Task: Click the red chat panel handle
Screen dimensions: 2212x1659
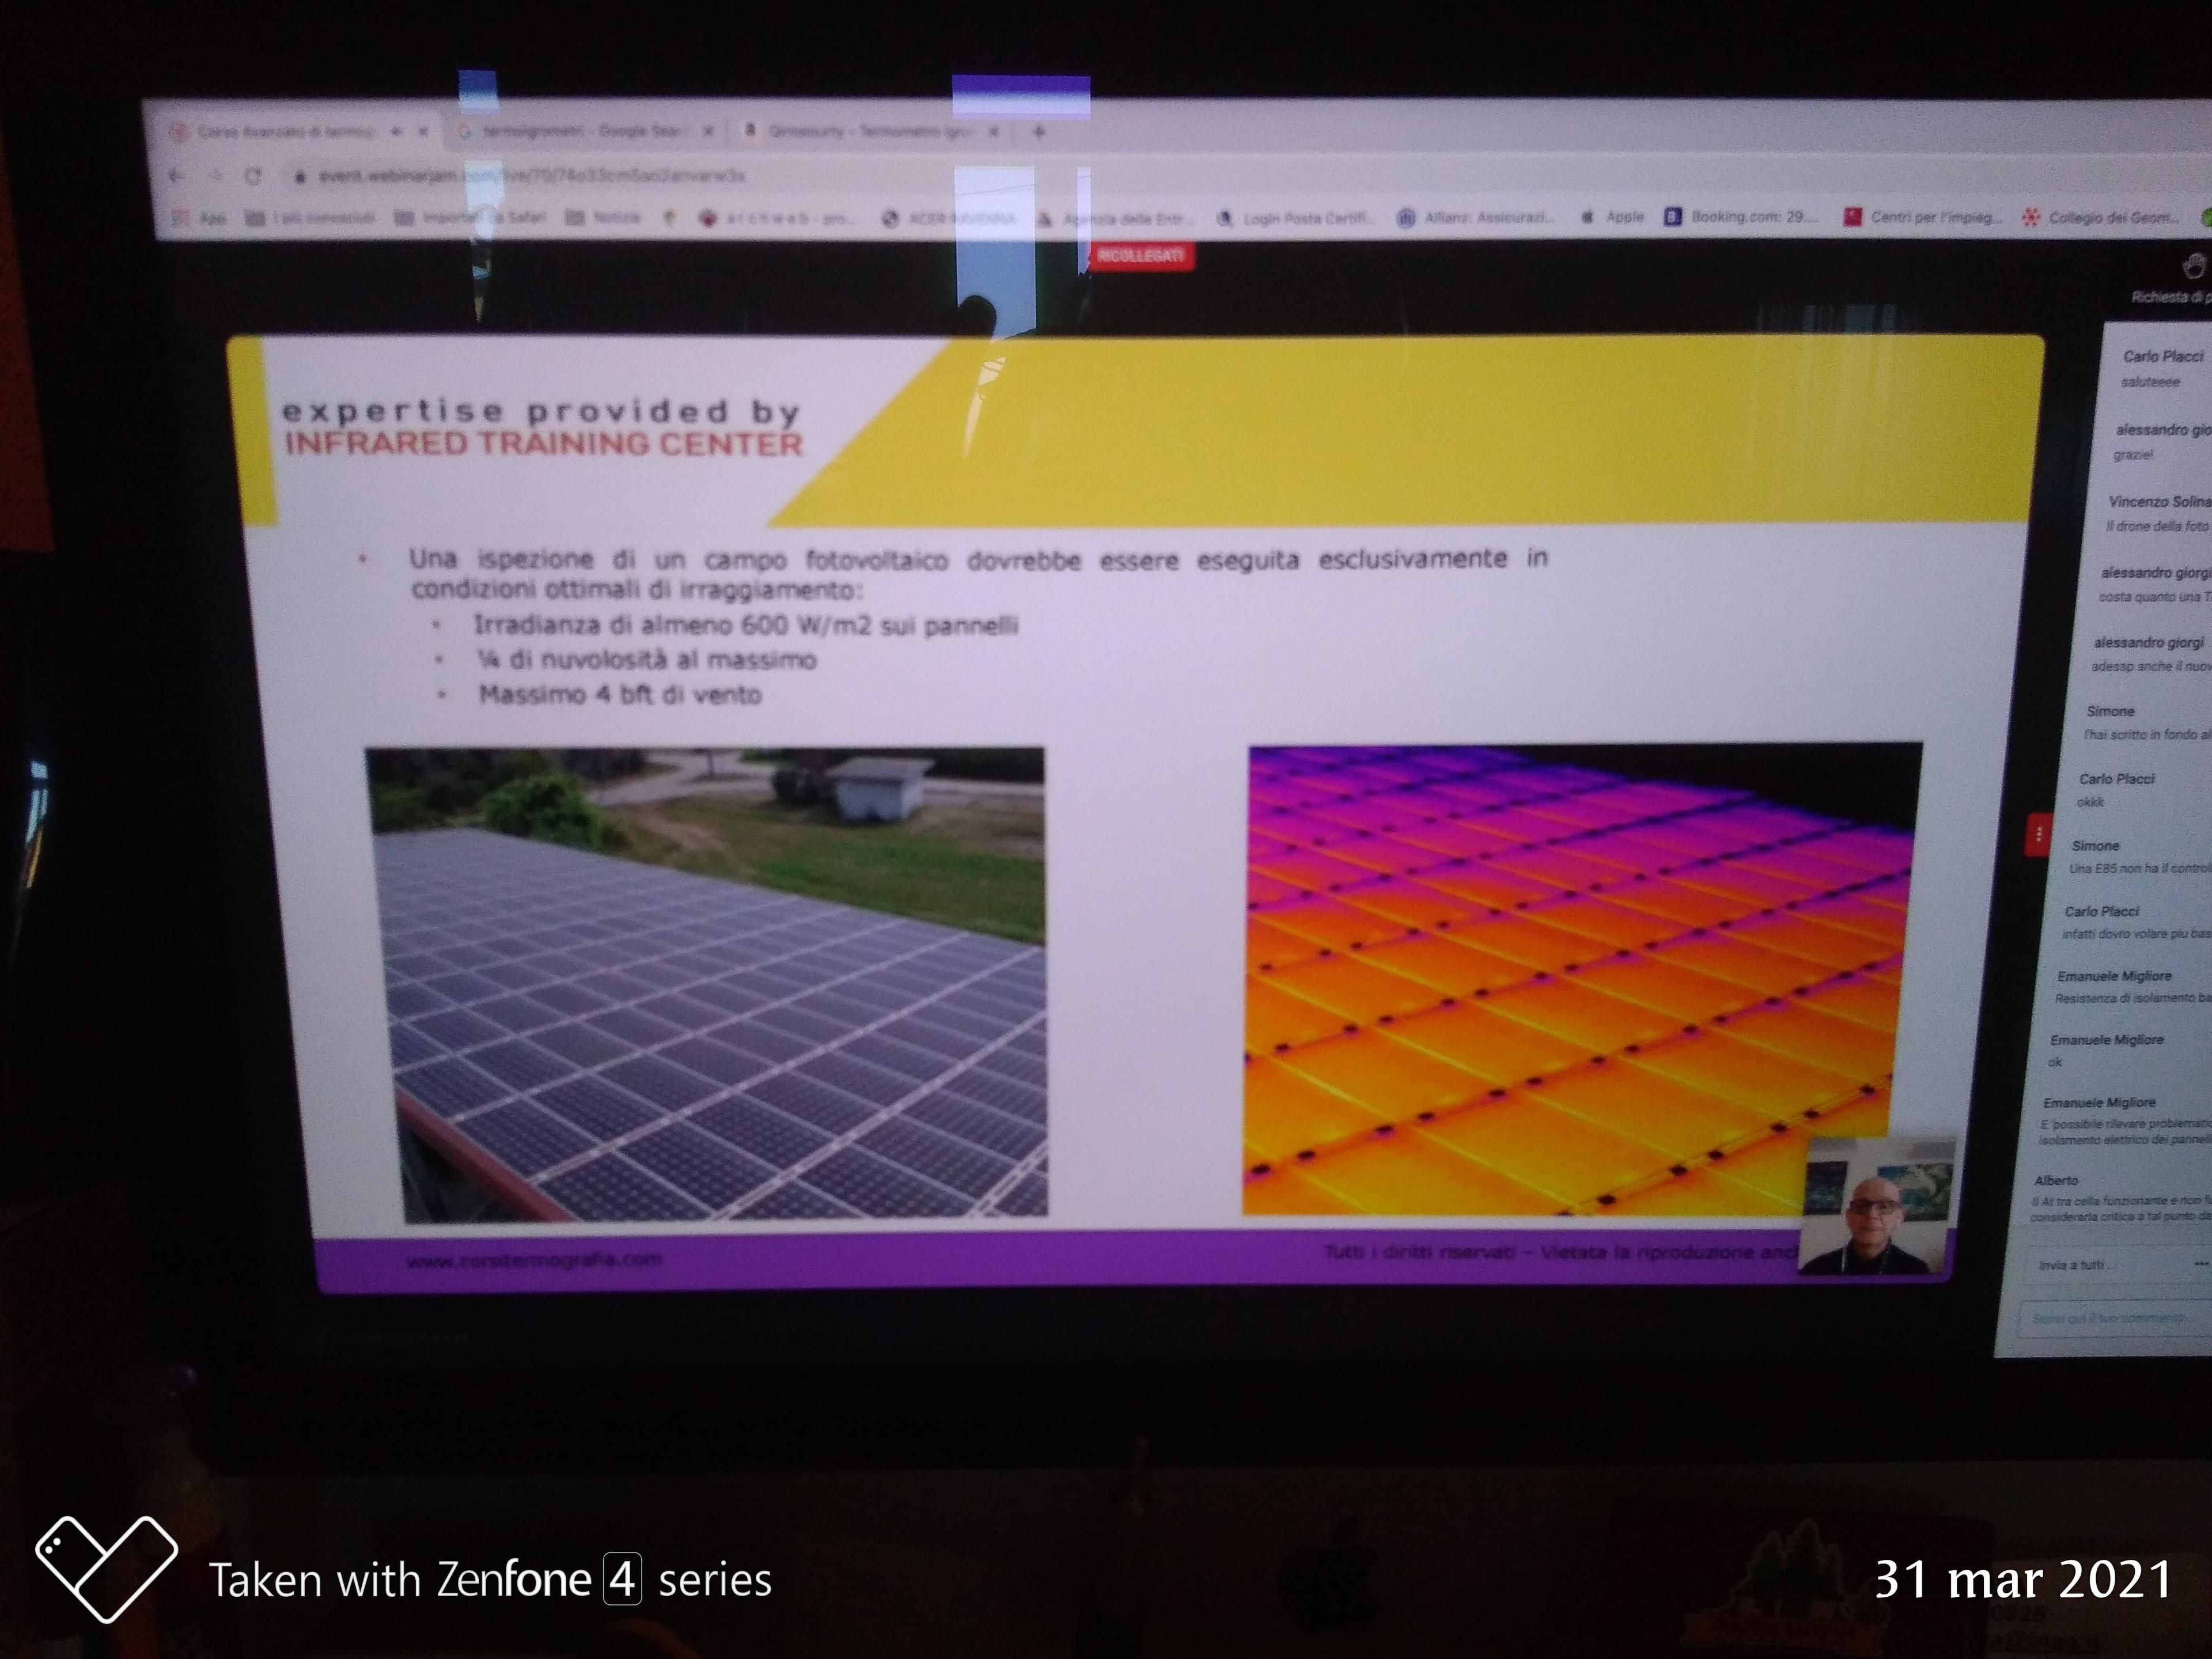Action: pos(2038,834)
